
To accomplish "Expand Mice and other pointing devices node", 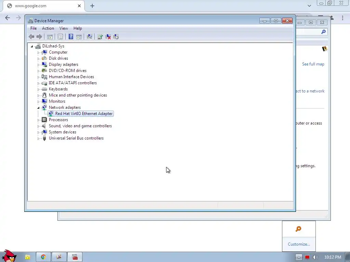I will 38,96.
